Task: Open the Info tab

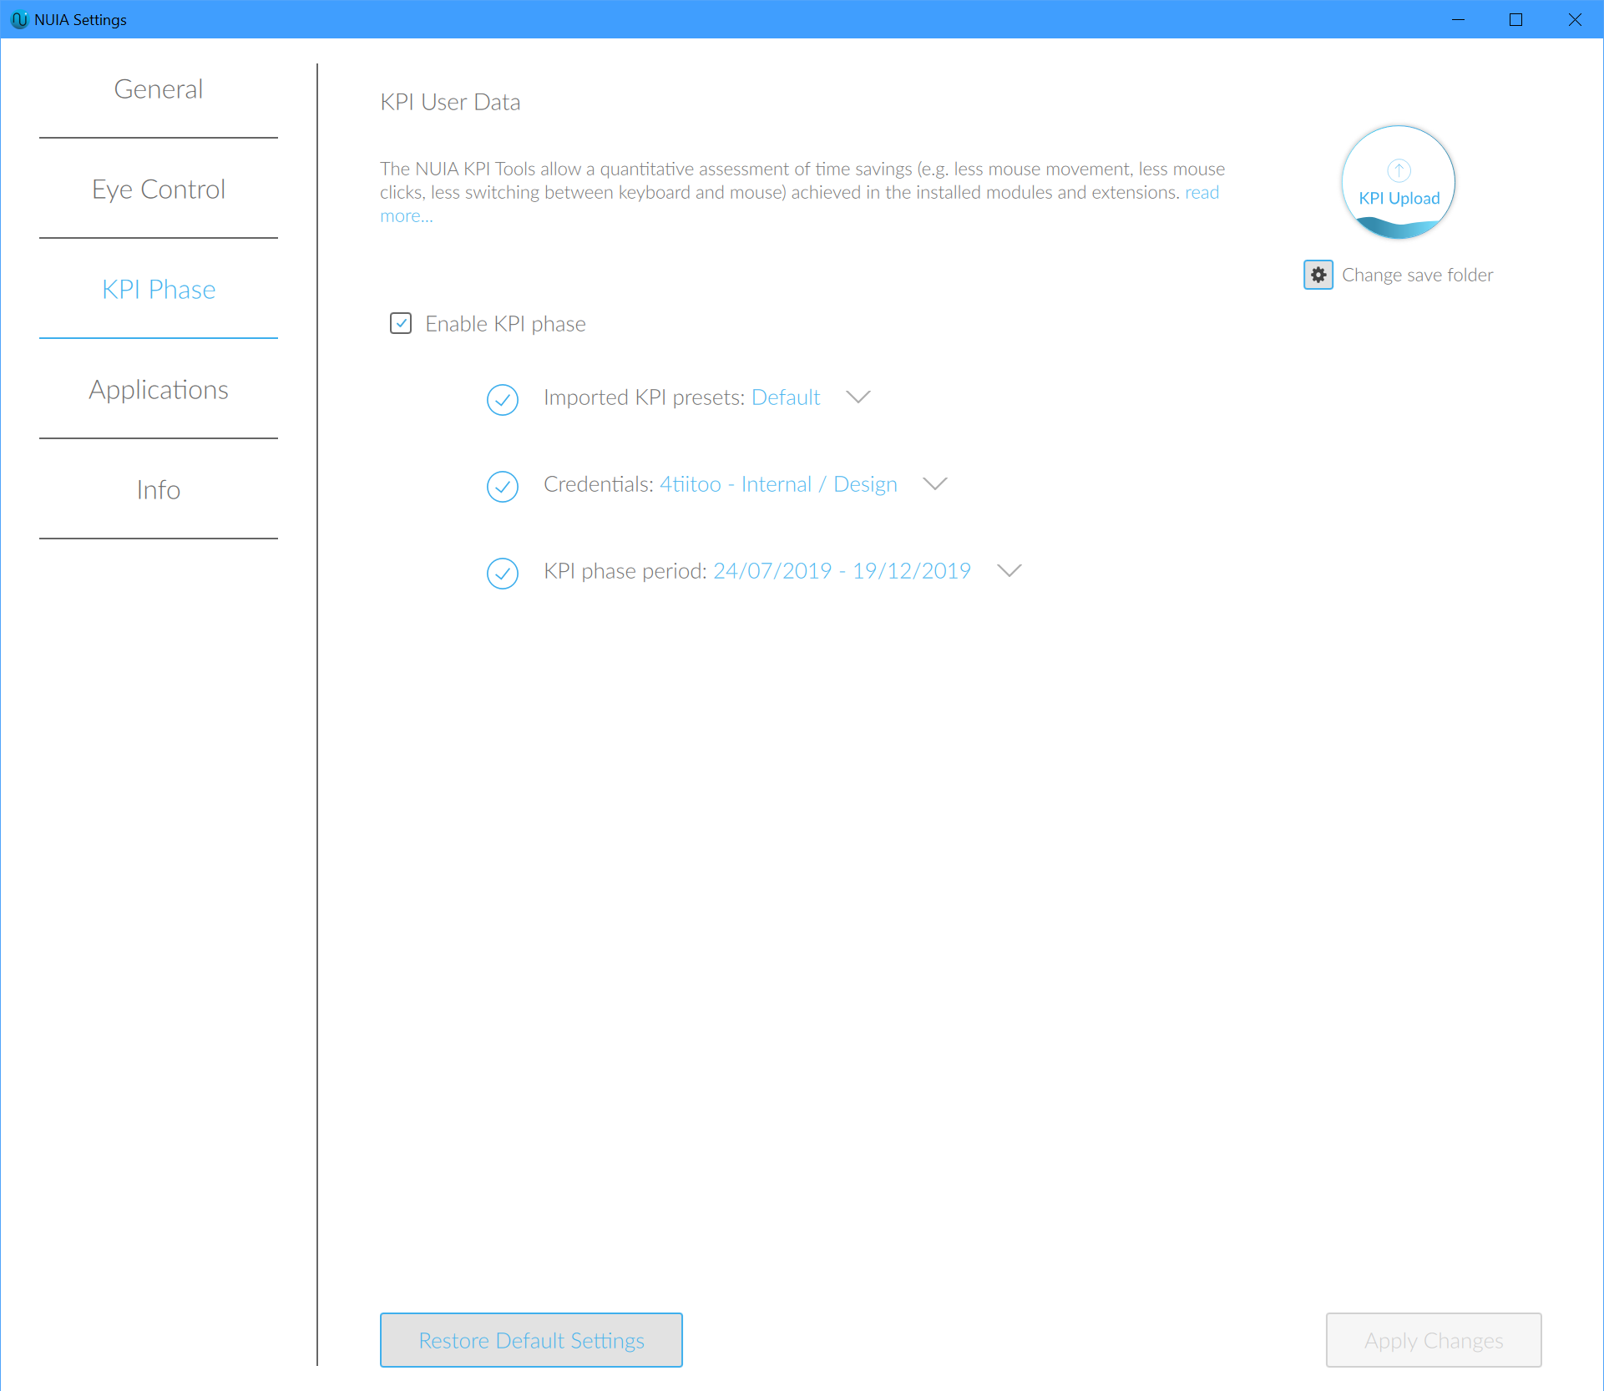Action: 159,489
